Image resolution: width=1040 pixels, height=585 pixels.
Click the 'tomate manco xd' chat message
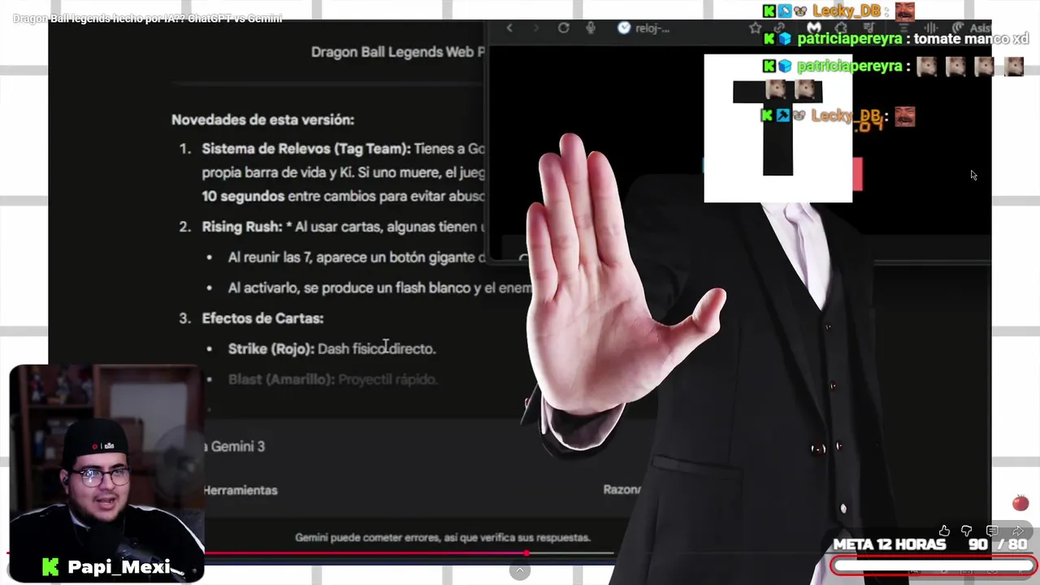pyautogui.click(x=971, y=39)
